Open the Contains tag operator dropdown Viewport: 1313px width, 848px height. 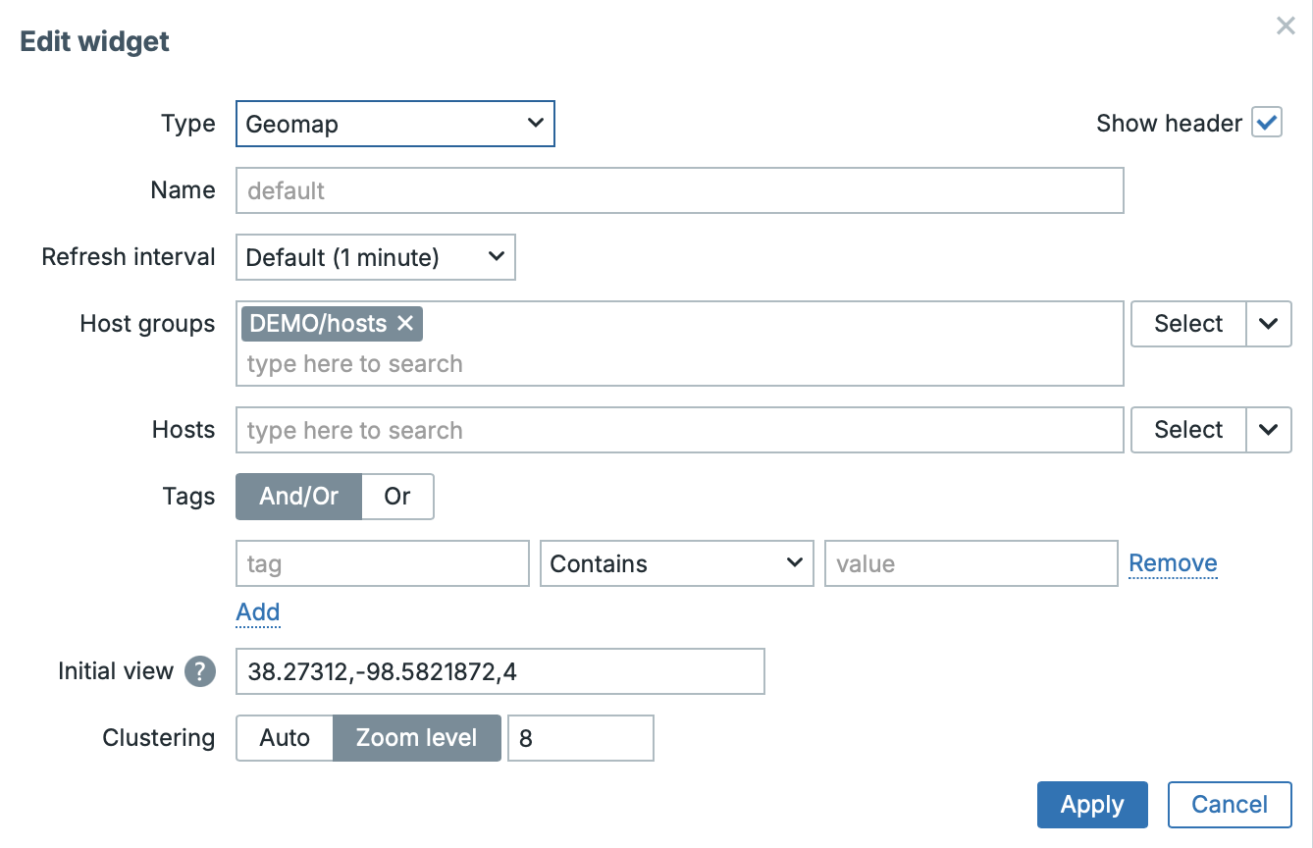[676, 563]
